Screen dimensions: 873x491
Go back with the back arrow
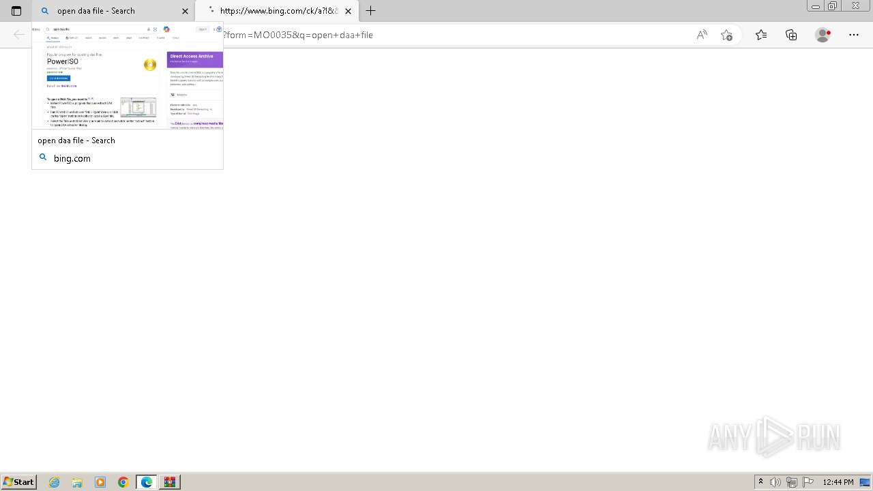click(19, 35)
